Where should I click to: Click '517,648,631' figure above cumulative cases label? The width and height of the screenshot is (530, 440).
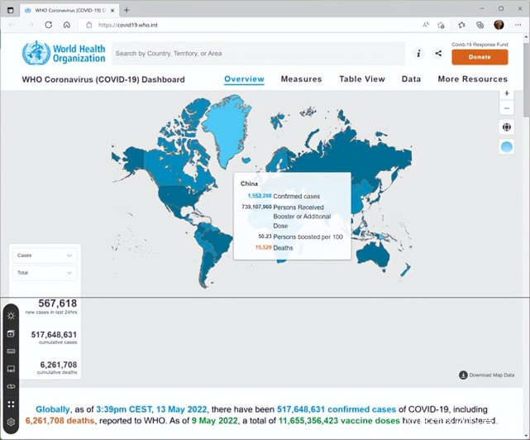54,334
